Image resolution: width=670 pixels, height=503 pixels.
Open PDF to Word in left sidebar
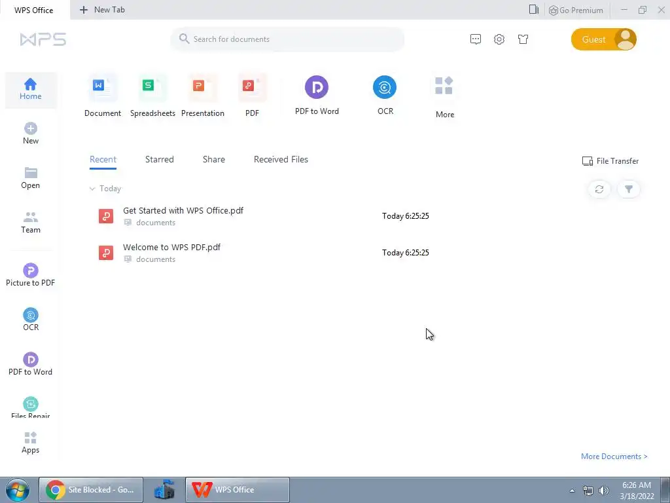tap(30, 364)
